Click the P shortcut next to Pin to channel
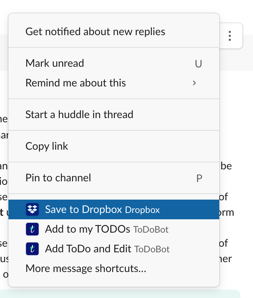The width and height of the screenshot is (253, 298). click(x=199, y=178)
